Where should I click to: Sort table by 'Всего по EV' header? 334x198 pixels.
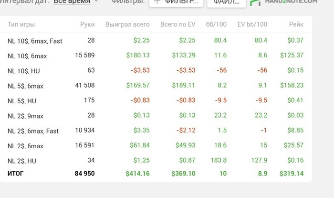[x=177, y=24]
